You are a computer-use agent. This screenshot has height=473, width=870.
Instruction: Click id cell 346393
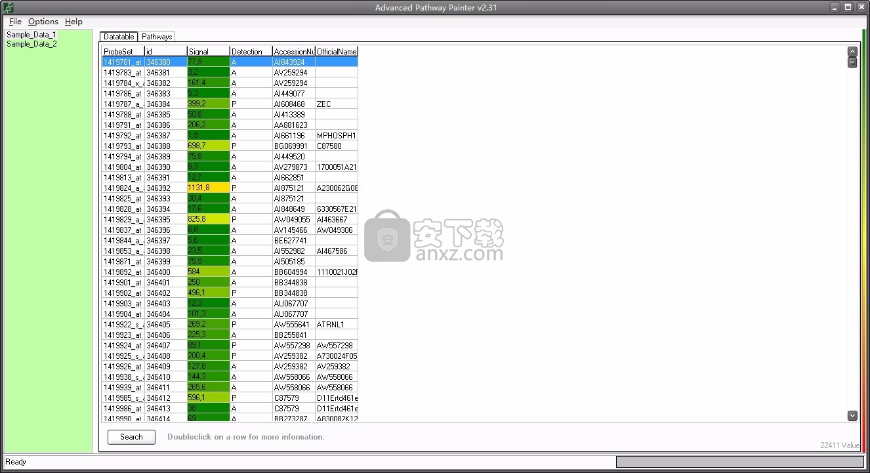tap(165, 198)
